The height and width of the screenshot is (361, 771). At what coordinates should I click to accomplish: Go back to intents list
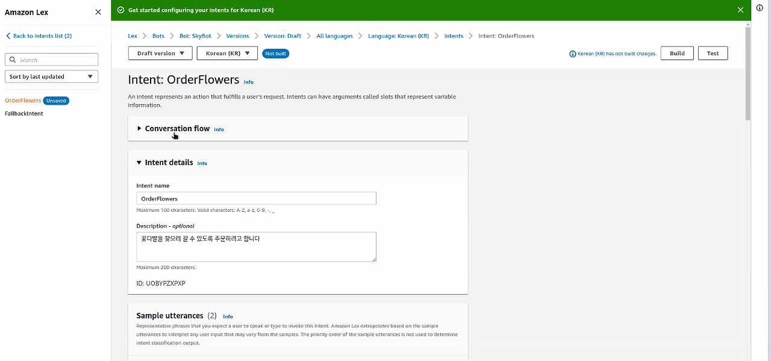tap(39, 36)
